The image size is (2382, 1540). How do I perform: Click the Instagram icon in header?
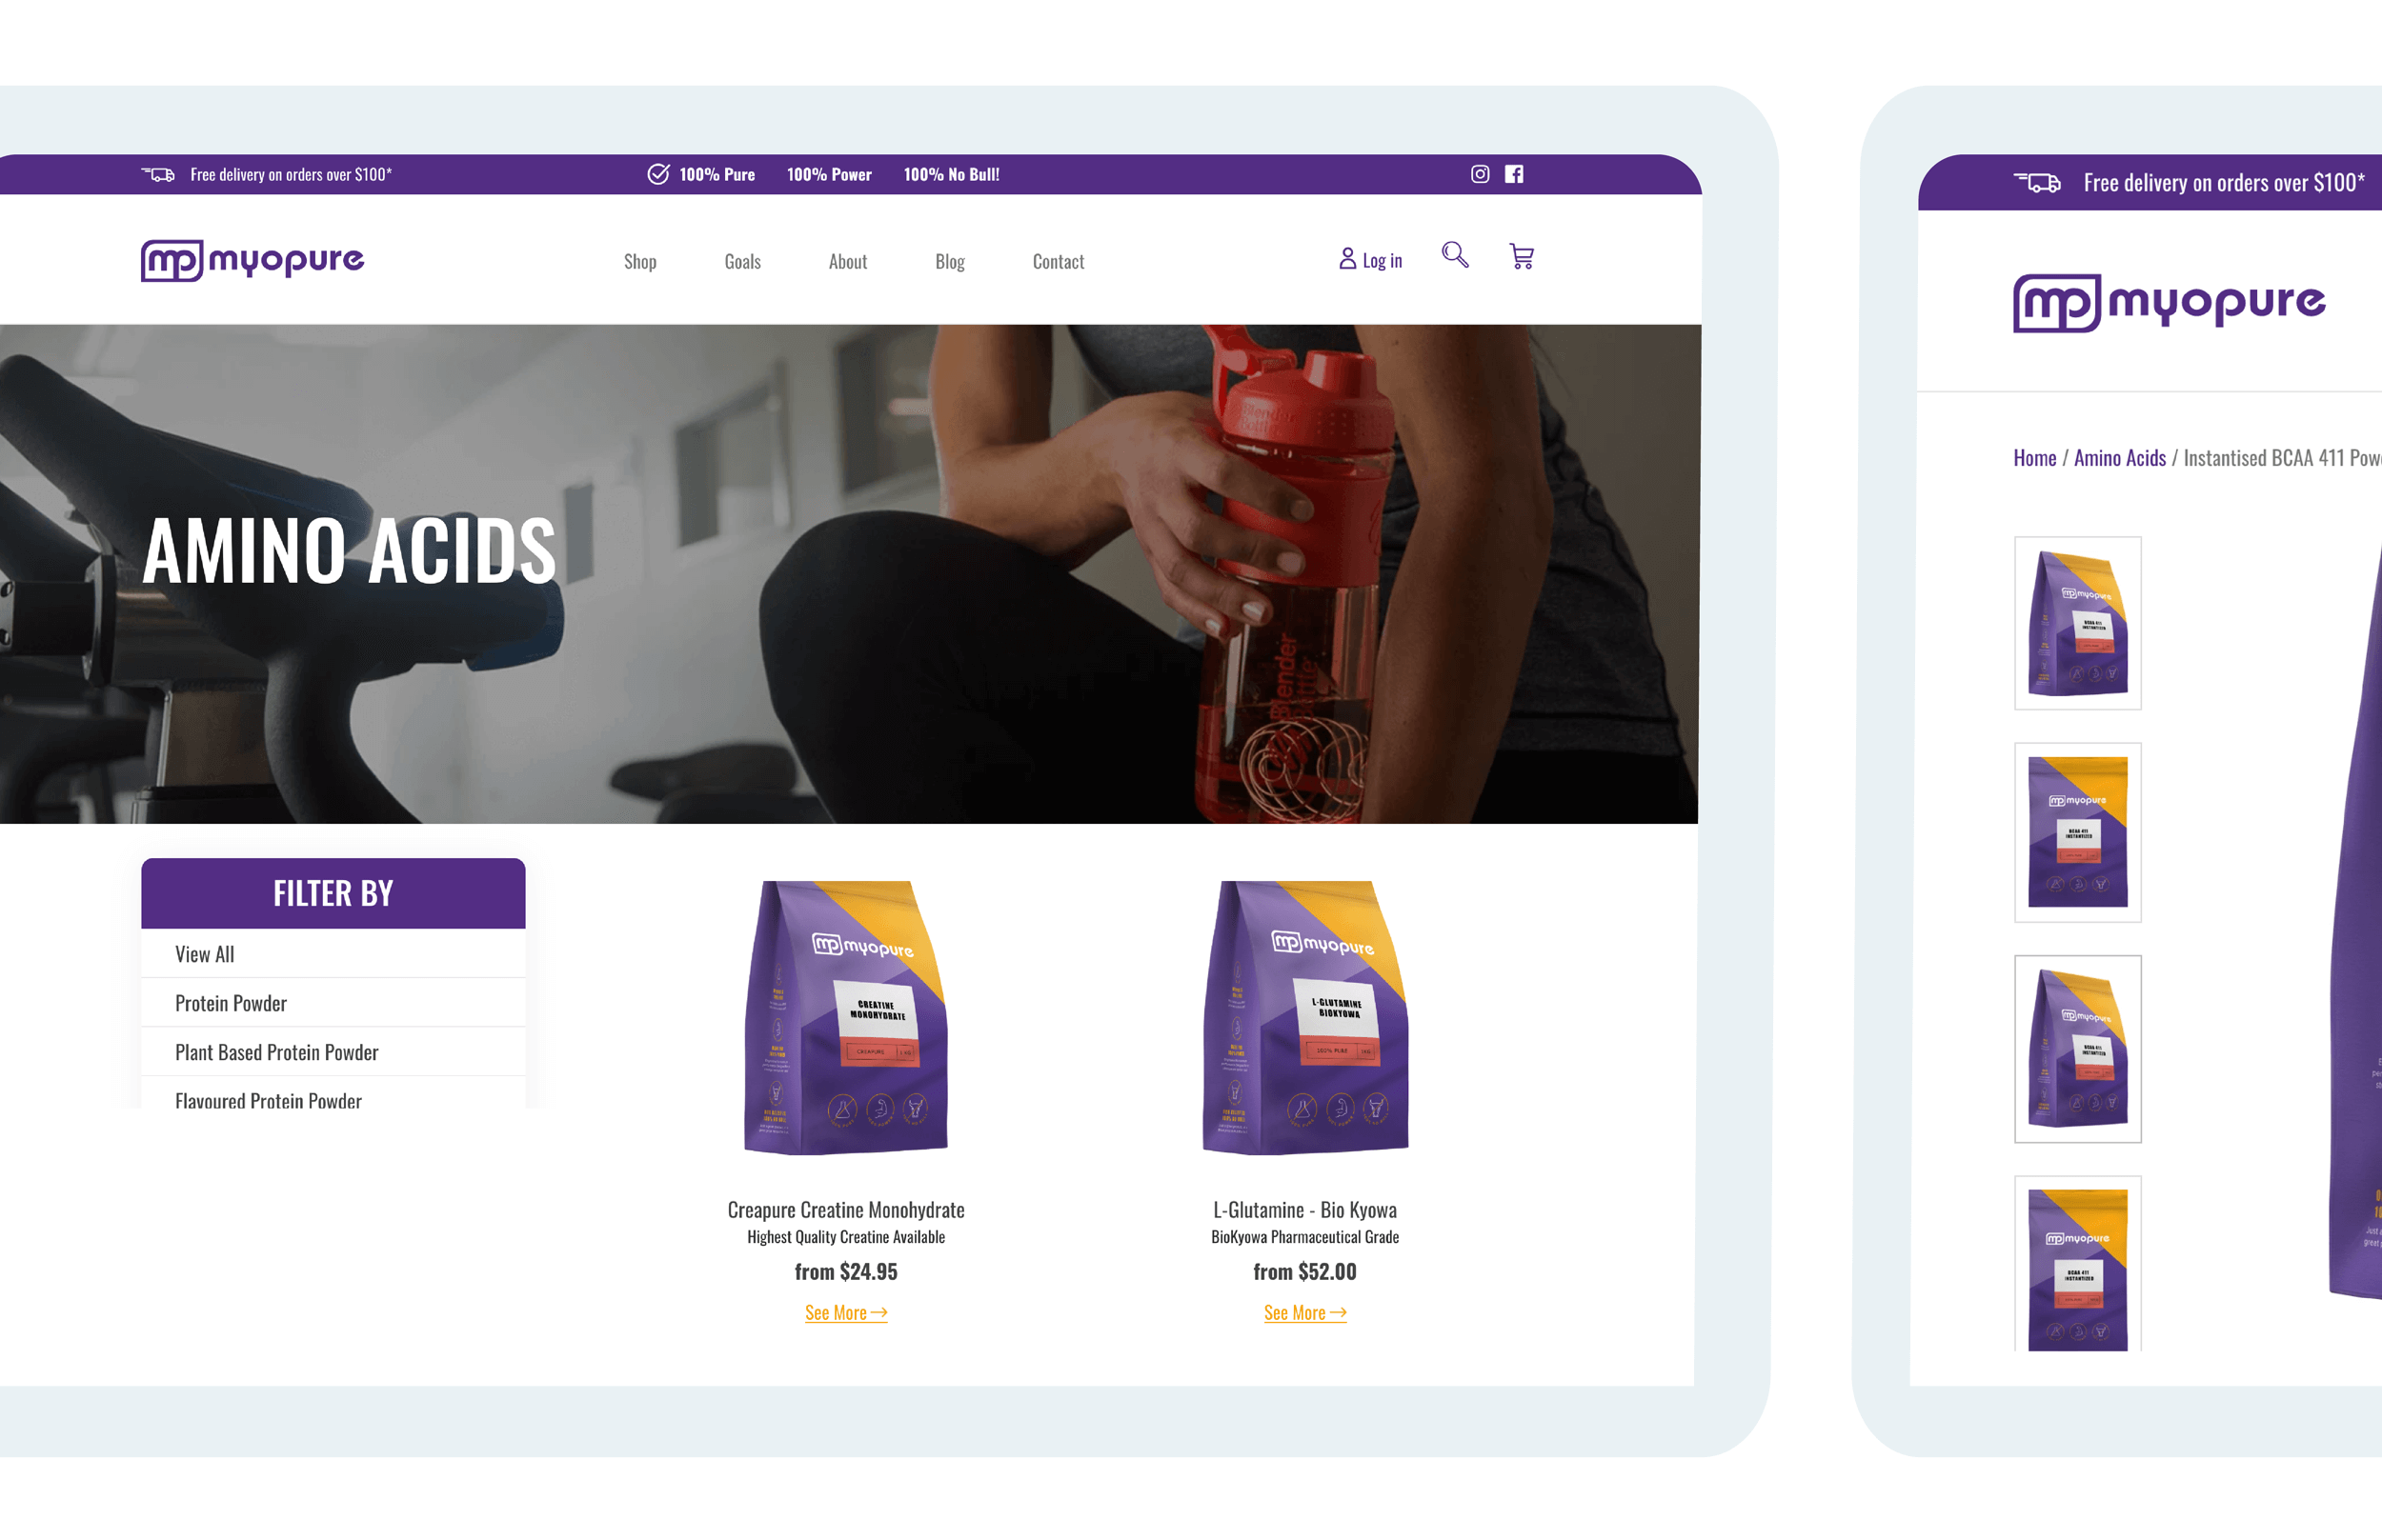tap(1478, 173)
